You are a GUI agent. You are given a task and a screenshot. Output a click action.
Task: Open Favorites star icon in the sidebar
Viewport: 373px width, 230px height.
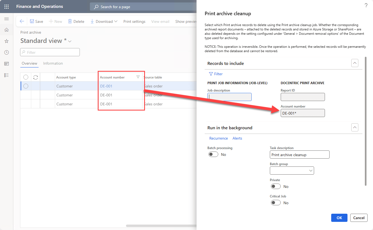[x=7, y=41]
